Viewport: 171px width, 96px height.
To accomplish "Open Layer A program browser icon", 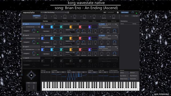I will [39, 27].
